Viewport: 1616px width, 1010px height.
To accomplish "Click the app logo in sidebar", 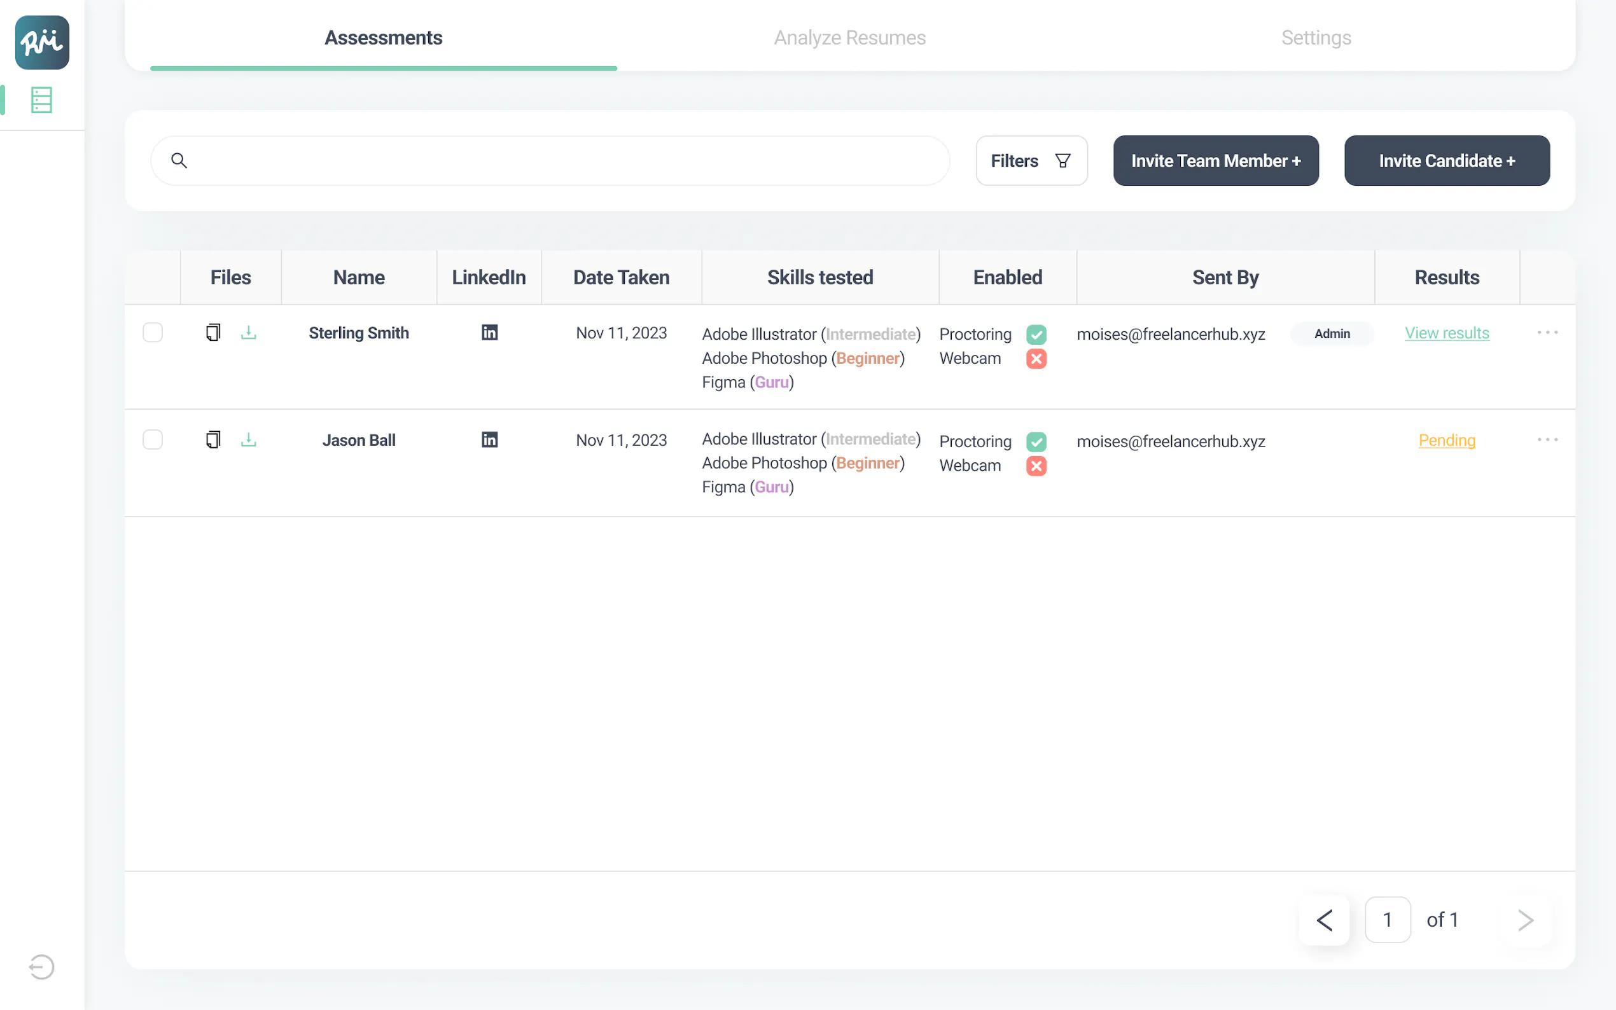I will point(42,42).
